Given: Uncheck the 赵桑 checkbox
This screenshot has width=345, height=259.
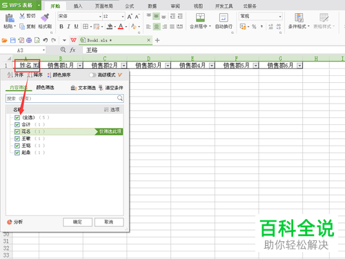Looking at the screenshot, I should coord(17,153).
